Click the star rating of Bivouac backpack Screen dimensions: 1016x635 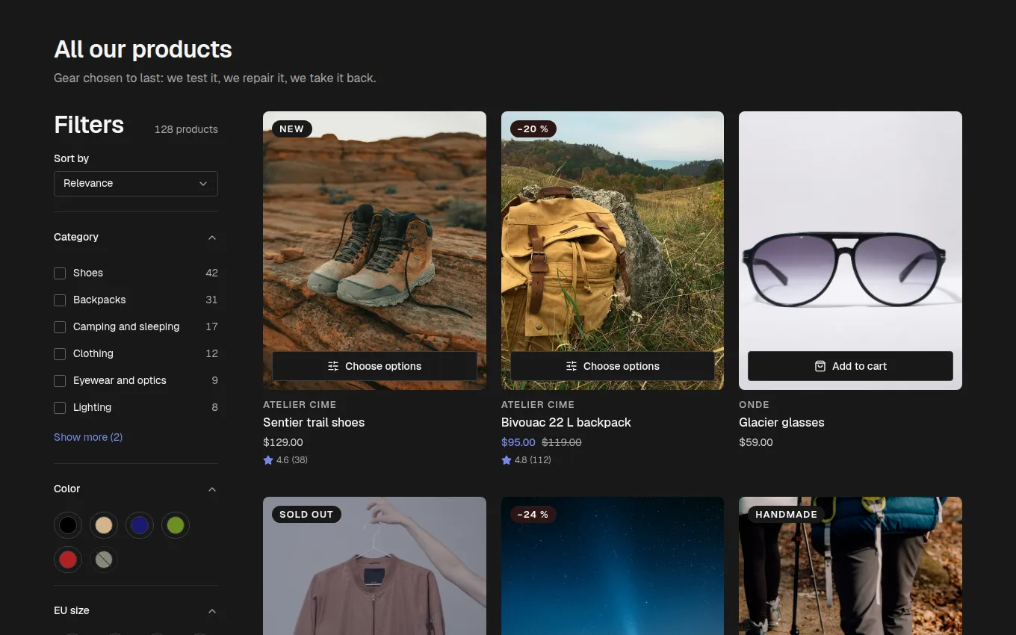(x=526, y=460)
